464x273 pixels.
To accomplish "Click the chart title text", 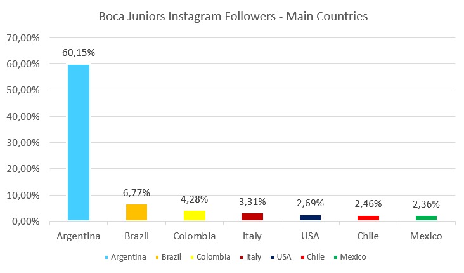I will 233,17.
